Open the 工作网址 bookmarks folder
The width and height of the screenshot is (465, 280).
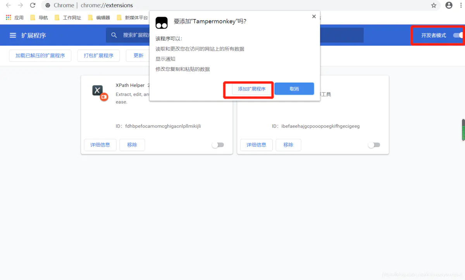coord(72,17)
